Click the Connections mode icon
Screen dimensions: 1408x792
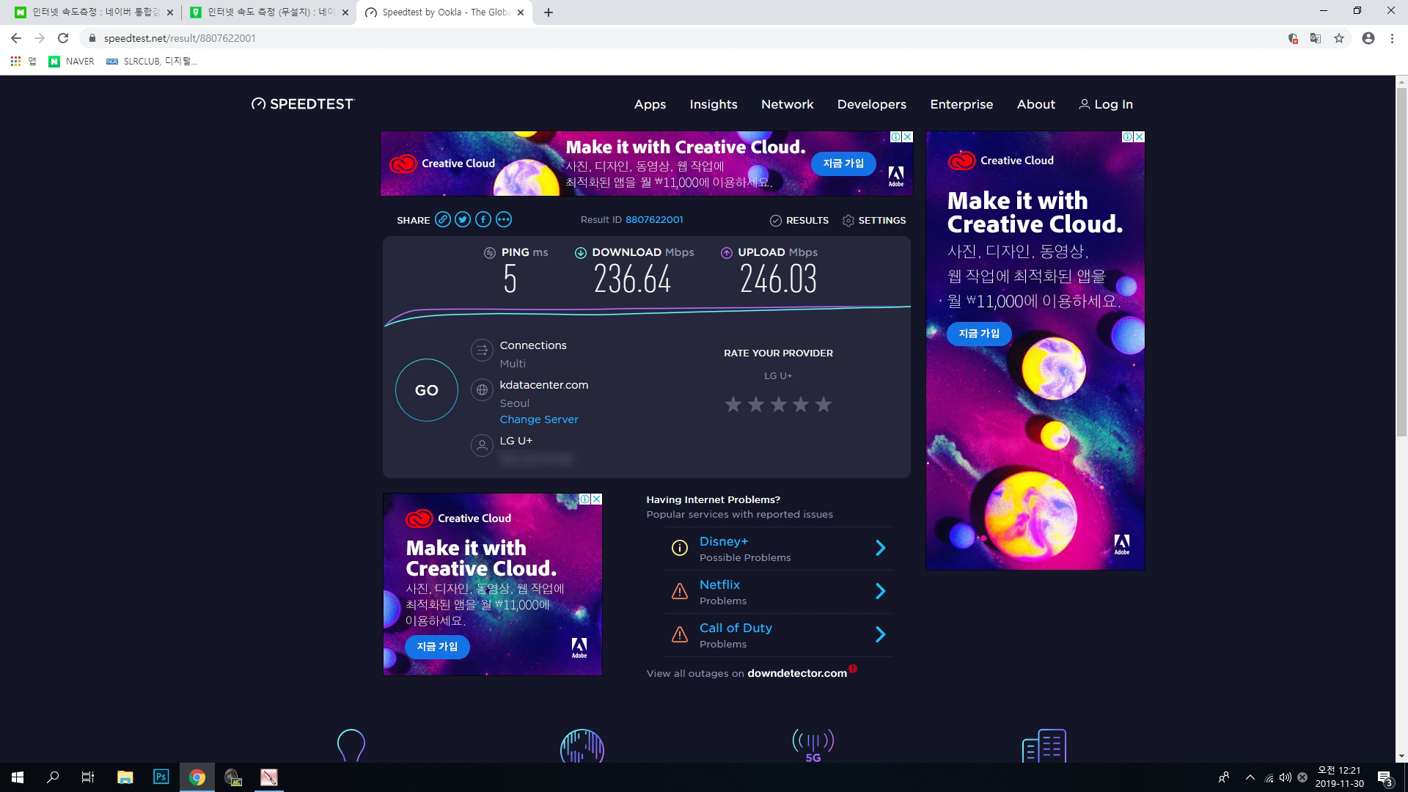click(482, 351)
